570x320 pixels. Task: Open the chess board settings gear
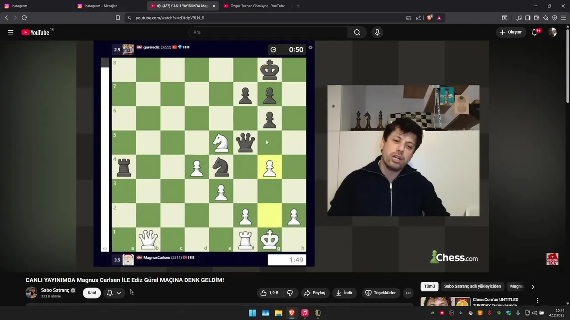coord(310,48)
